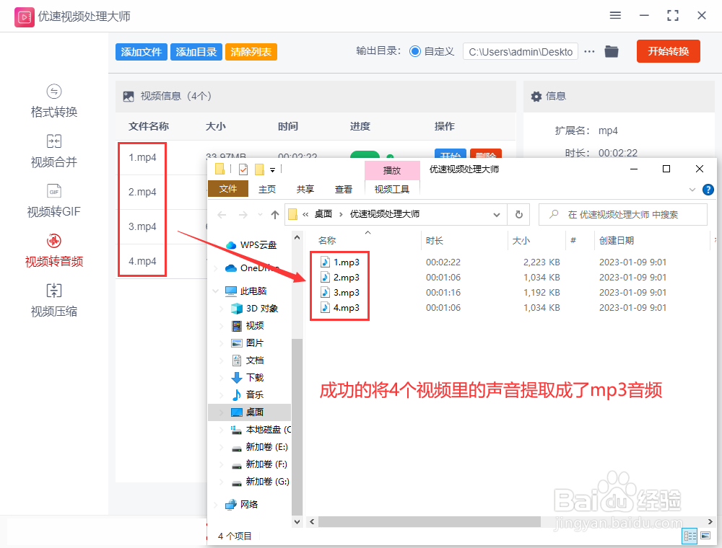Select 3D 对象 in navigation pane
Image resolution: width=722 pixels, height=548 pixels.
pos(254,309)
